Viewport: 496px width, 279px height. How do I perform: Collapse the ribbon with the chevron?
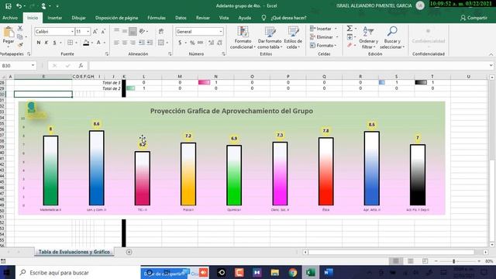[x=491, y=54]
